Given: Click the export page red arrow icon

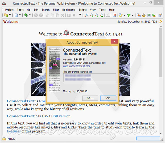Looking at the screenshot, I should [x=114, y=15].
